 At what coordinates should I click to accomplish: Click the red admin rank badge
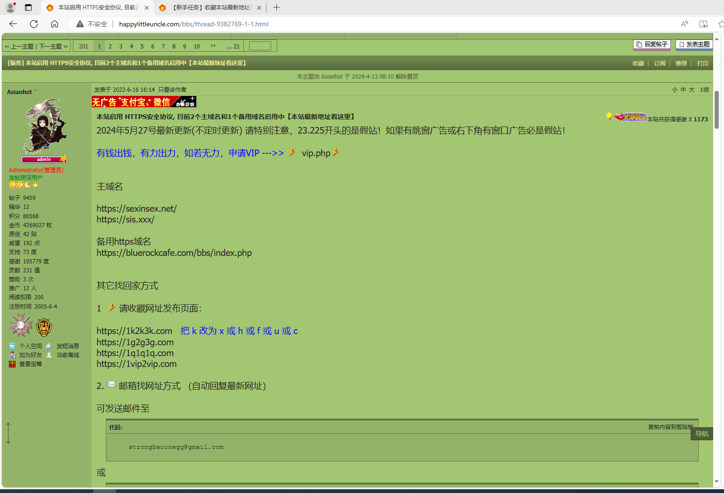pyautogui.click(x=44, y=159)
